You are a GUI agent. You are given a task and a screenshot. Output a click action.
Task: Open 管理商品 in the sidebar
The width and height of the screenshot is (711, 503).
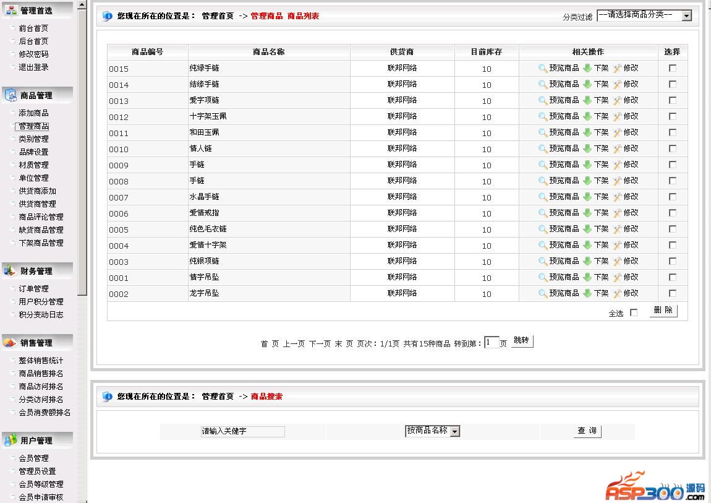tap(33, 126)
